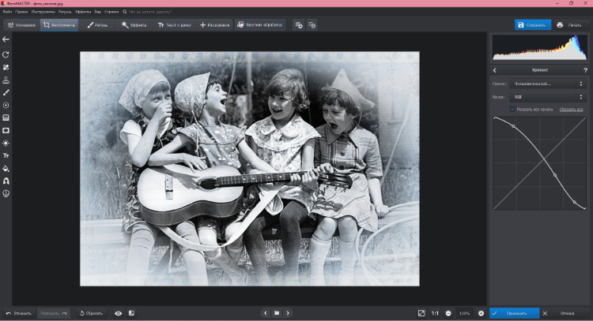Collapse the Кривые panel with back chevron
The image size is (593, 321).
tap(495, 70)
